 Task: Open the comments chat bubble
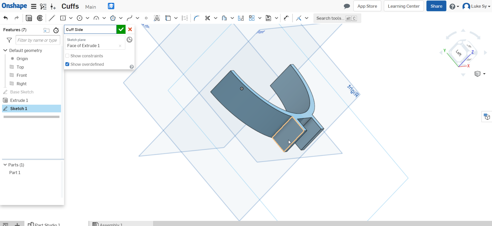pyautogui.click(x=347, y=6)
